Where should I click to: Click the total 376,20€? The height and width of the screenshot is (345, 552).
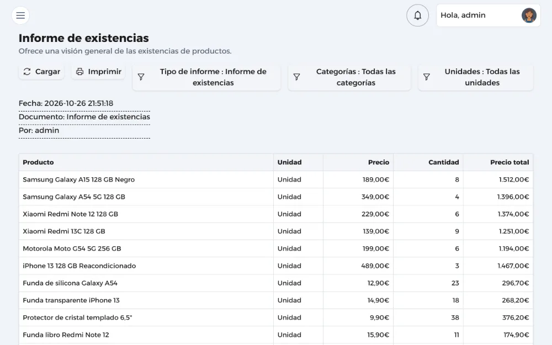(x=516, y=317)
